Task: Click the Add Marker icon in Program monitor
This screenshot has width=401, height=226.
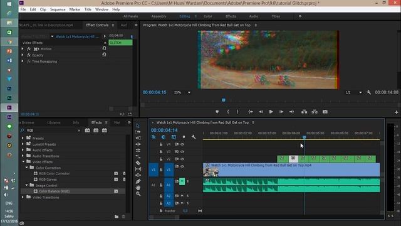Action: 217,112
